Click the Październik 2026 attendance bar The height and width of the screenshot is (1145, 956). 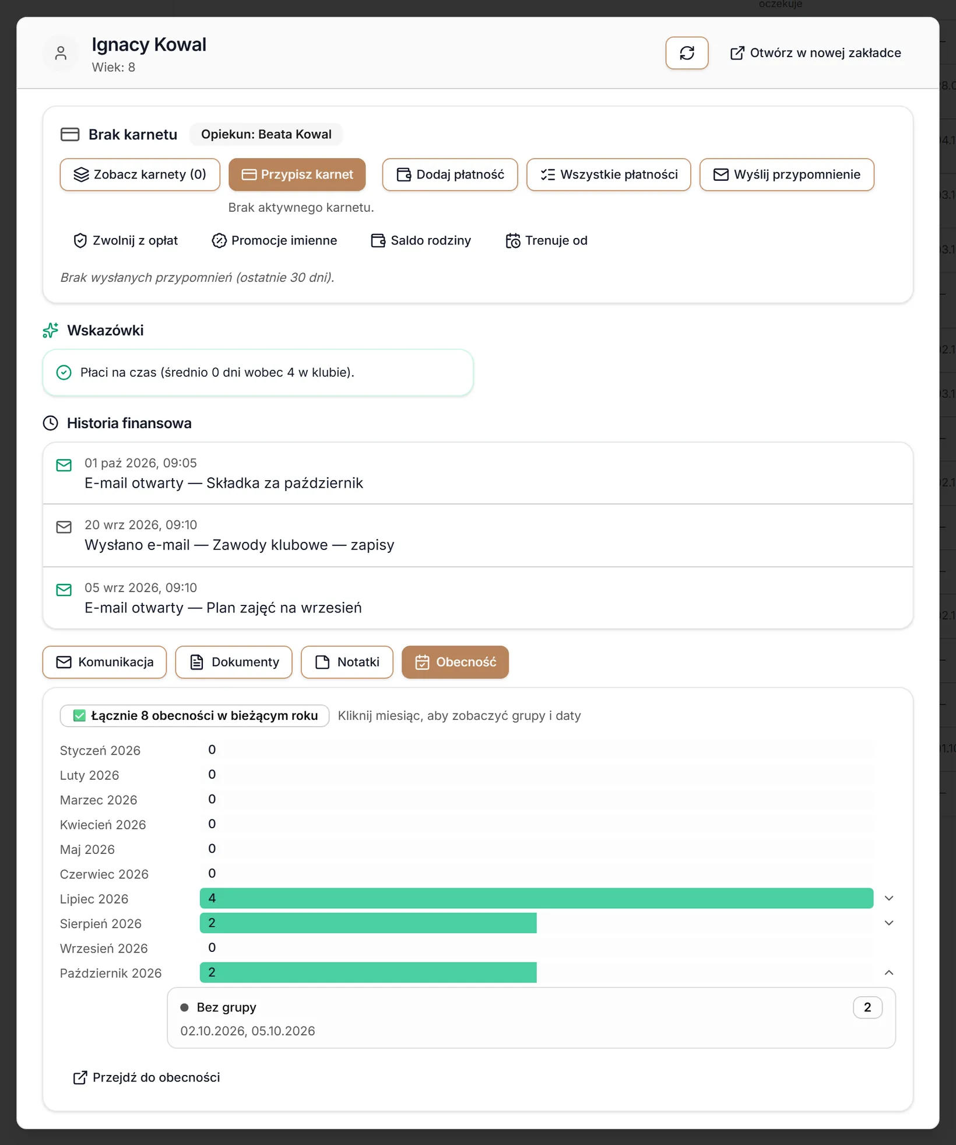[x=368, y=973]
